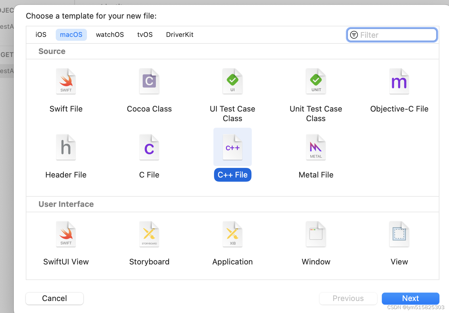Cancel the file template dialog
Viewport: 449px width, 313px height.
tap(54, 298)
